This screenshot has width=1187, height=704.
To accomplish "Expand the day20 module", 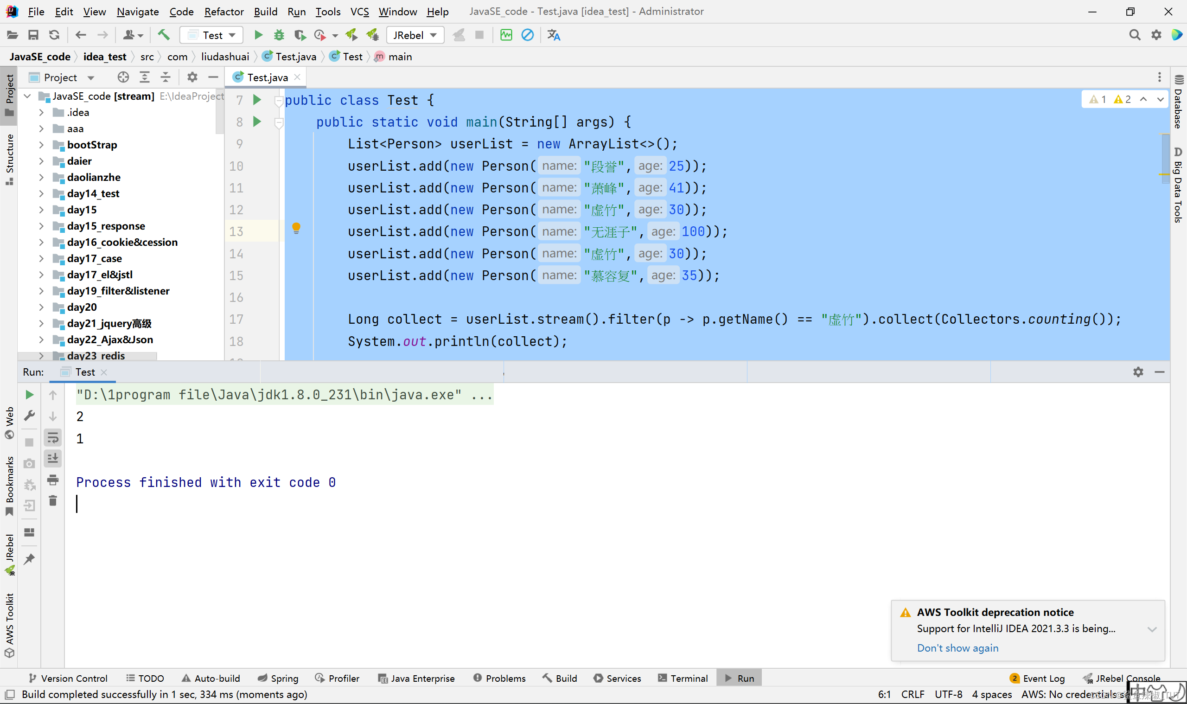I will [42, 307].
